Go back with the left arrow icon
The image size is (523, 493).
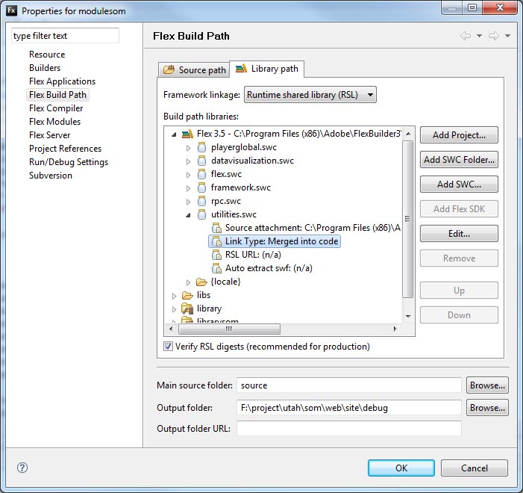point(466,35)
